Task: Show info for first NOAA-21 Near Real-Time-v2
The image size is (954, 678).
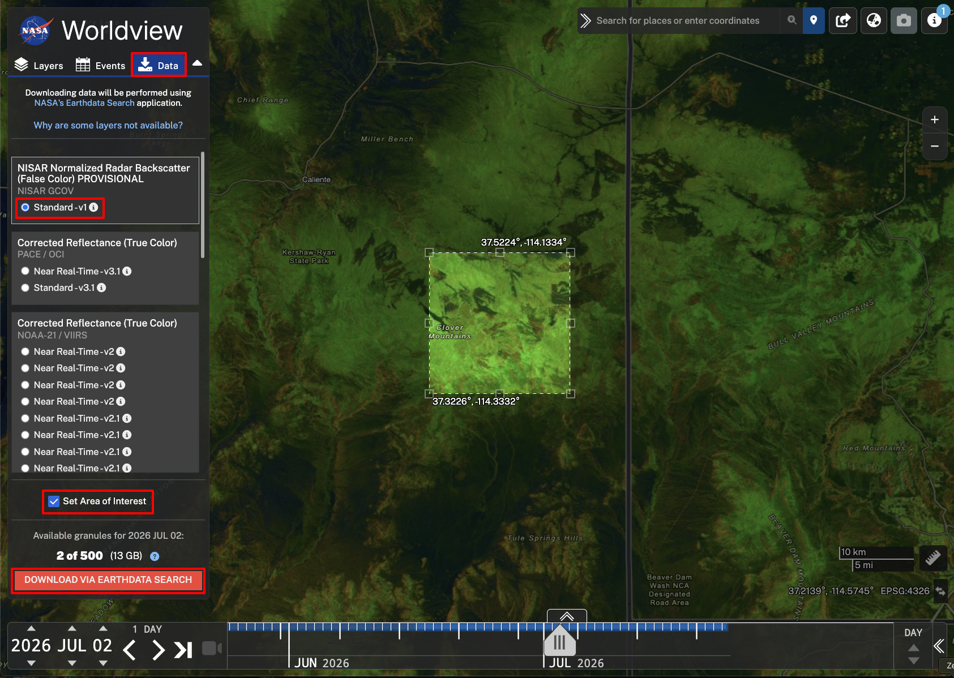Action: pyautogui.click(x=121, y=351)
